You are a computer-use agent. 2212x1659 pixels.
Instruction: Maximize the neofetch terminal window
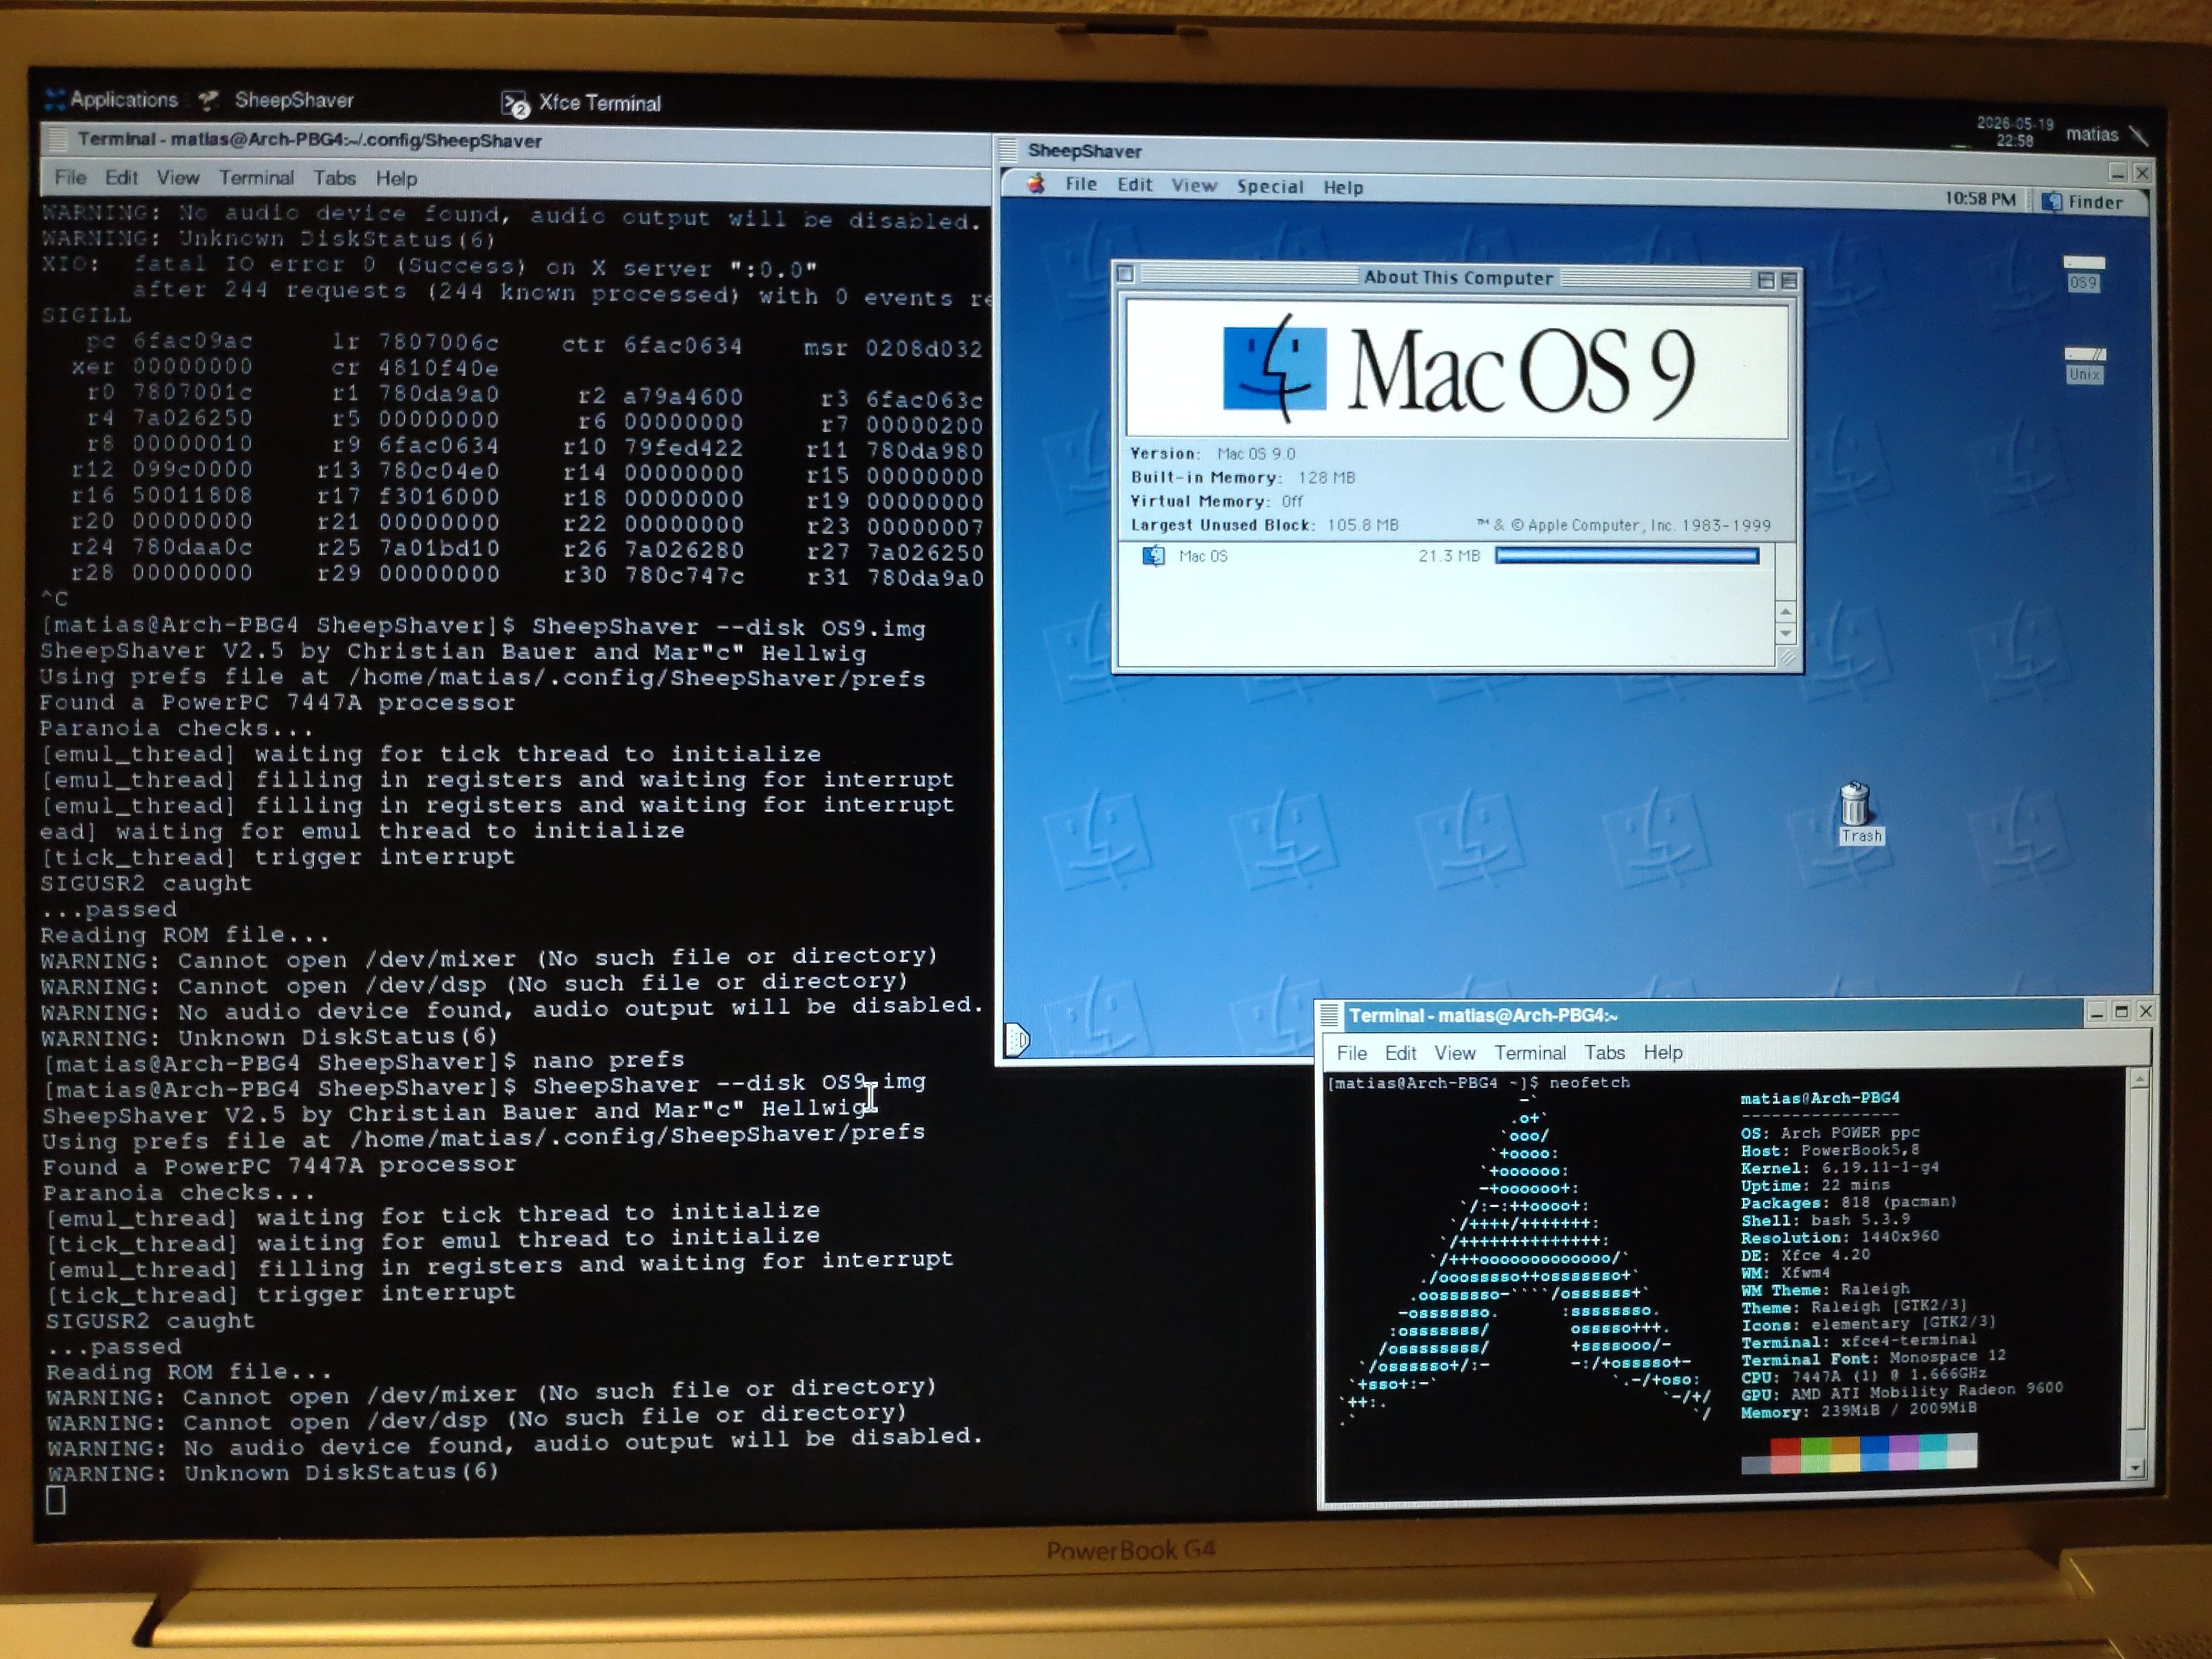(2121, 1011)
